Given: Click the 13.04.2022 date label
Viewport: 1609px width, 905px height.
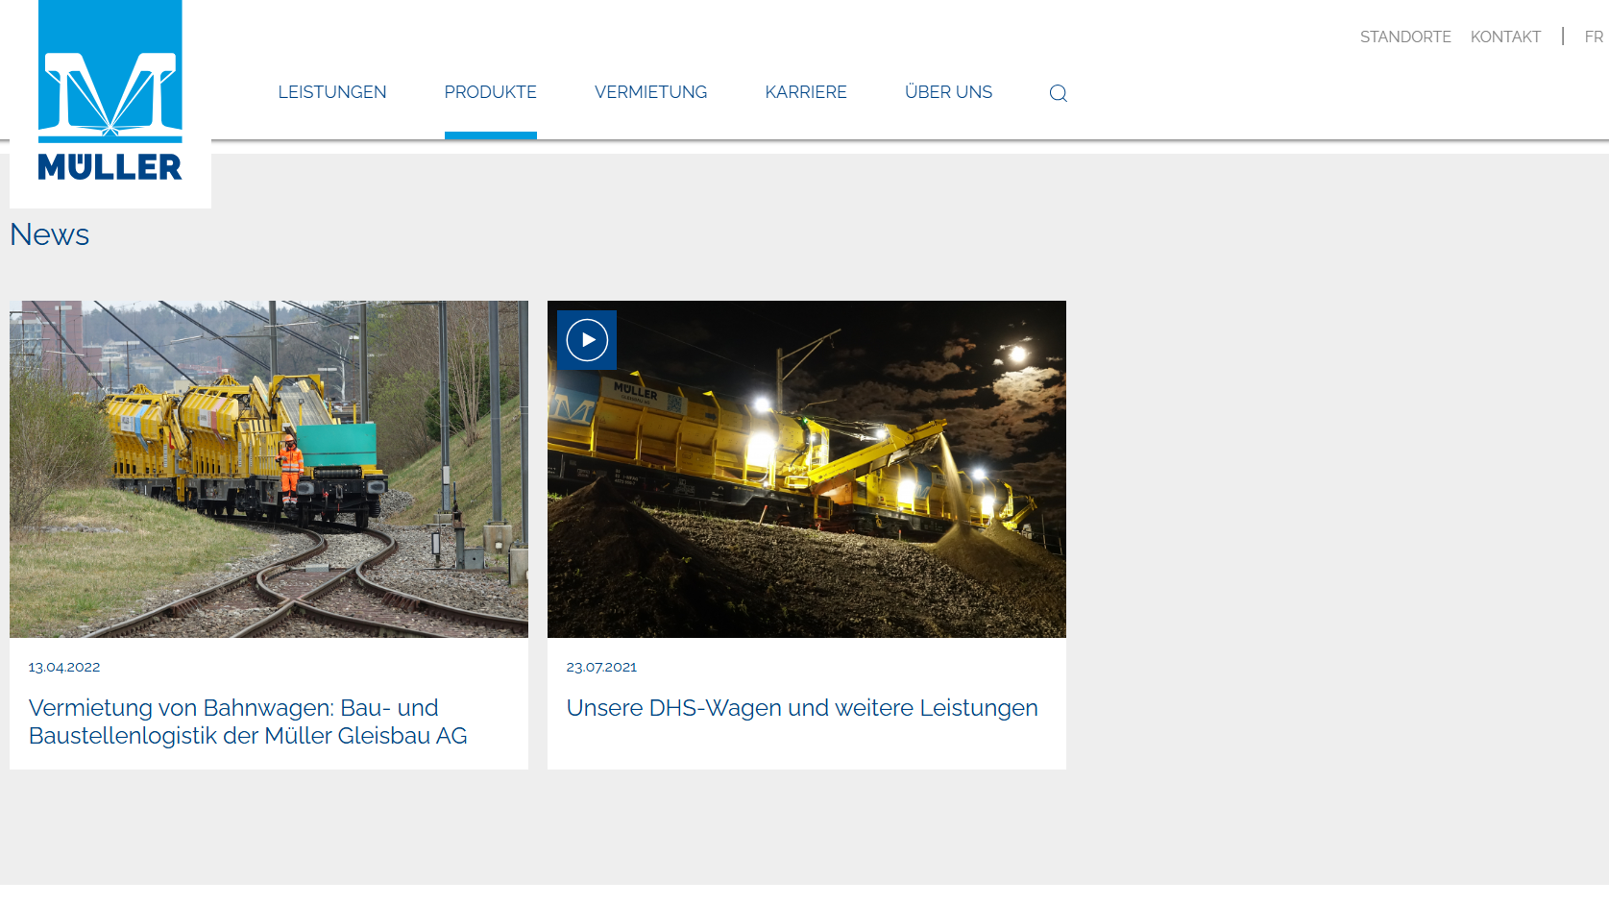Looking at the screenshot, I should 64,667.
